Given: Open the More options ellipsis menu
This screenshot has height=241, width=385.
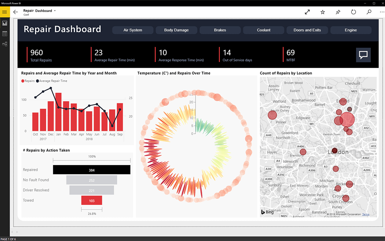Looking at the screenshot, I should 381,12.
